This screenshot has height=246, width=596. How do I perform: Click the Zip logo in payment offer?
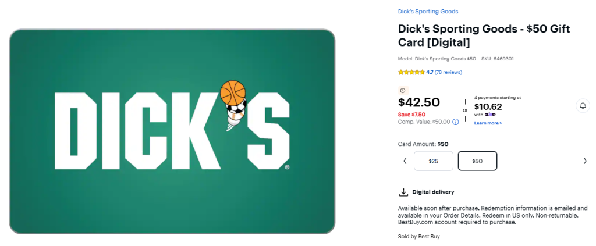pos(489,115)
